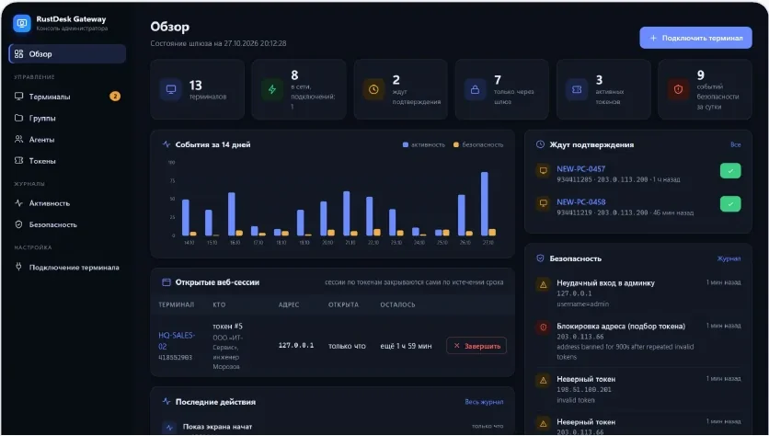Click the clock icon beside Ждут подтверждения heading

(x=540, y=144)
